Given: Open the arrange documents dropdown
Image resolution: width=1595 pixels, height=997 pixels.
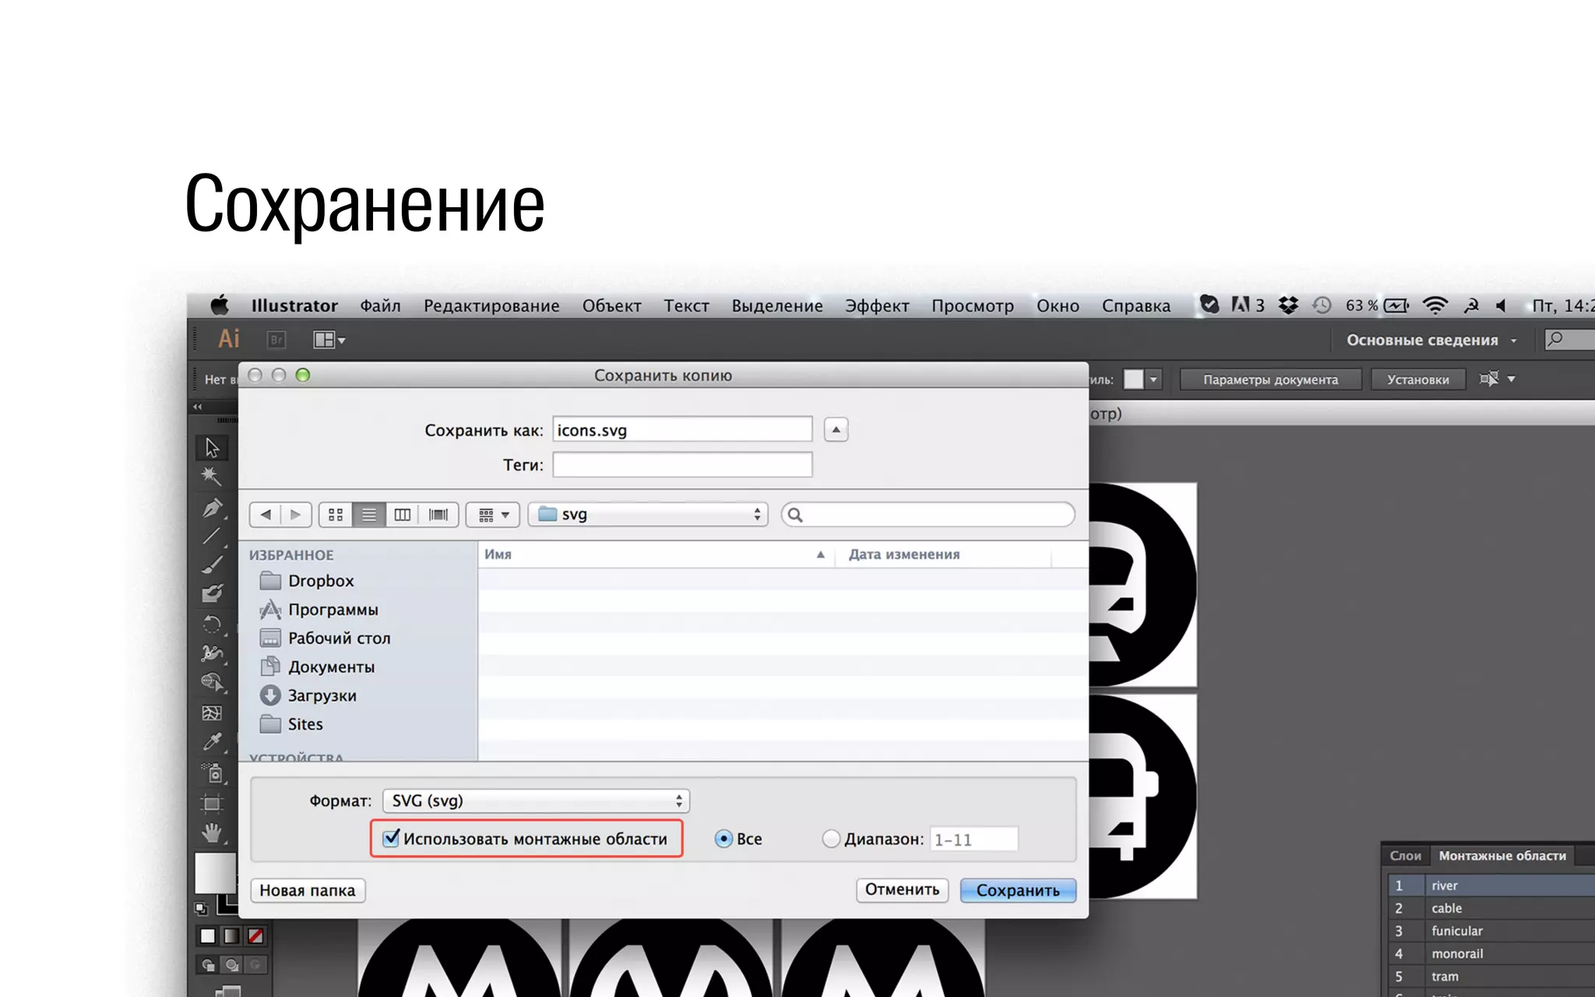Looking at the screenshot, I should pos(329,340).
